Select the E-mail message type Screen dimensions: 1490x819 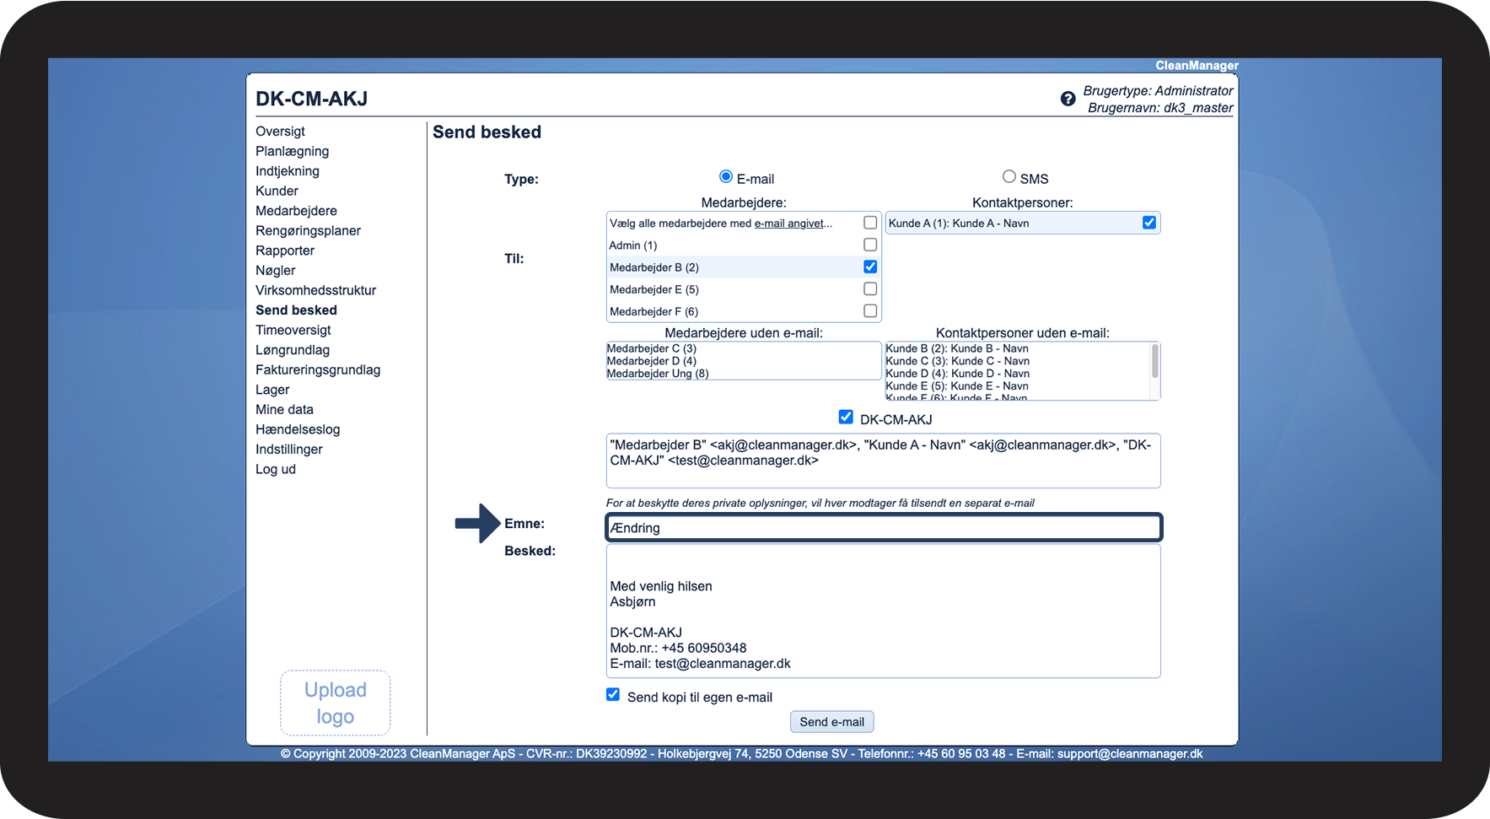(725, 177)
